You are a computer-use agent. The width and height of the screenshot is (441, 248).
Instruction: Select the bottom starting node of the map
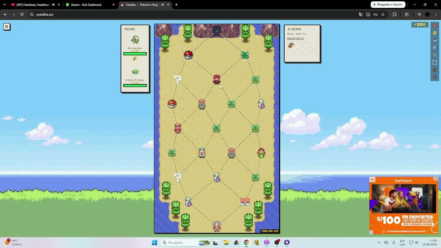point(217,226)
